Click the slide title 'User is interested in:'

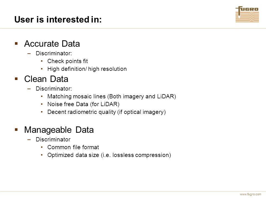[58, 19]
